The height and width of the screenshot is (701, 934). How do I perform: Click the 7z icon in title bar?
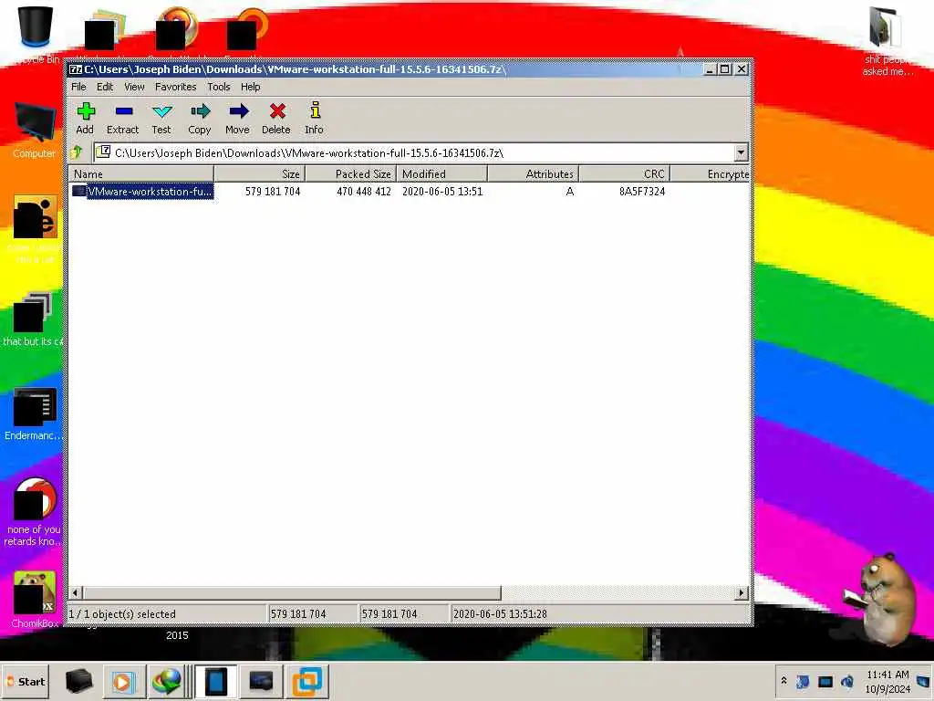tap(76, 69)
